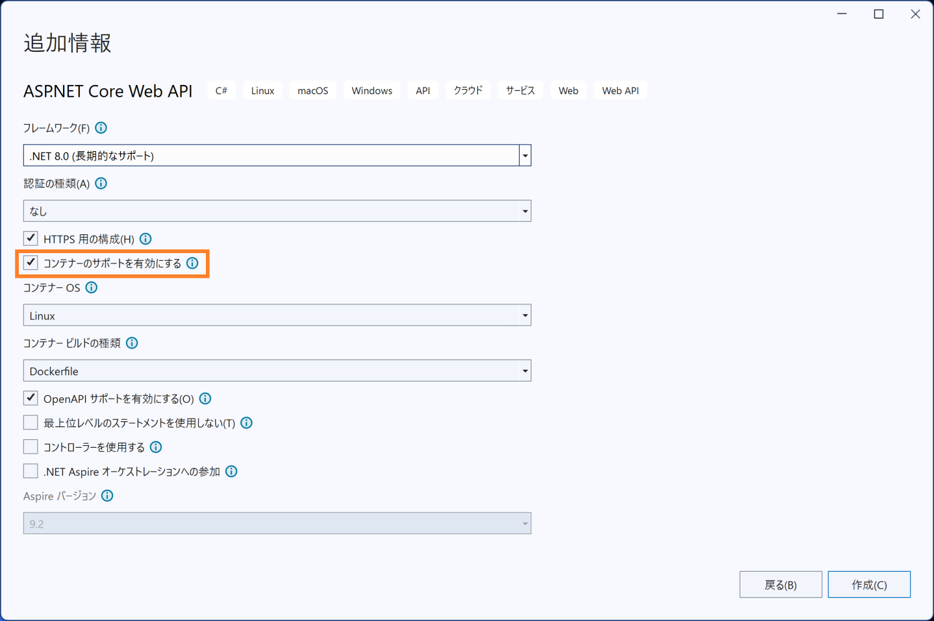The image size is (934, 621).
Task: Click the Windows tag
Action: tap(372, 91)
